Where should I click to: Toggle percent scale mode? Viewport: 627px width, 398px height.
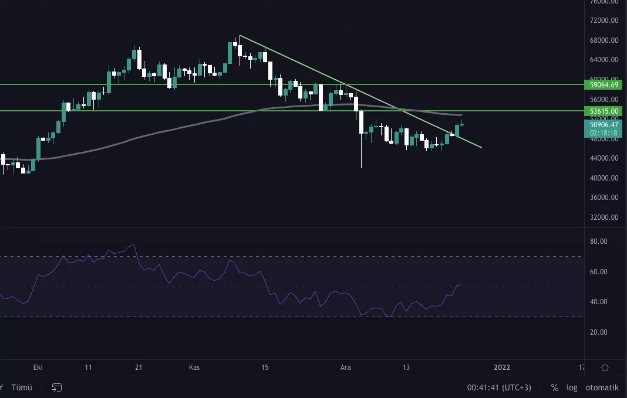(554, 387)
